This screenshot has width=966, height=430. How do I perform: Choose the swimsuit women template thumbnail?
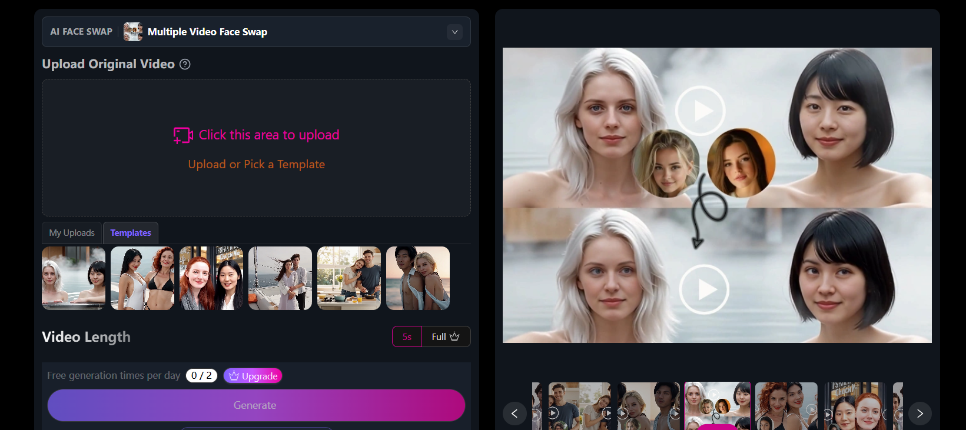click(x=142, y=278)
